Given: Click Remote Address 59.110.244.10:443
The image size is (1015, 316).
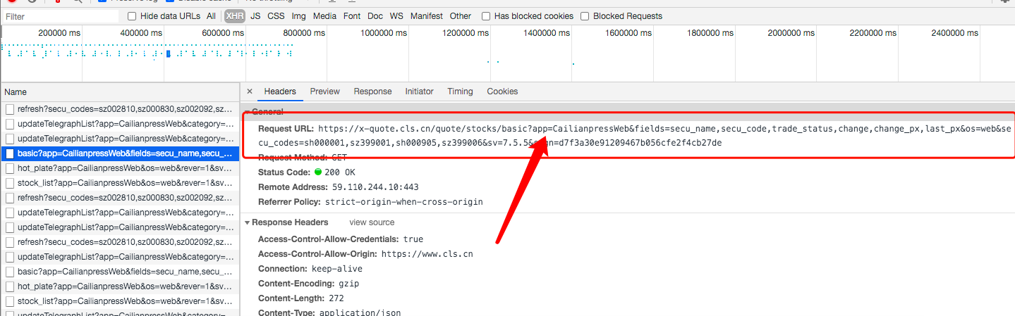Looking at the screenshot, I should point(338,187).
